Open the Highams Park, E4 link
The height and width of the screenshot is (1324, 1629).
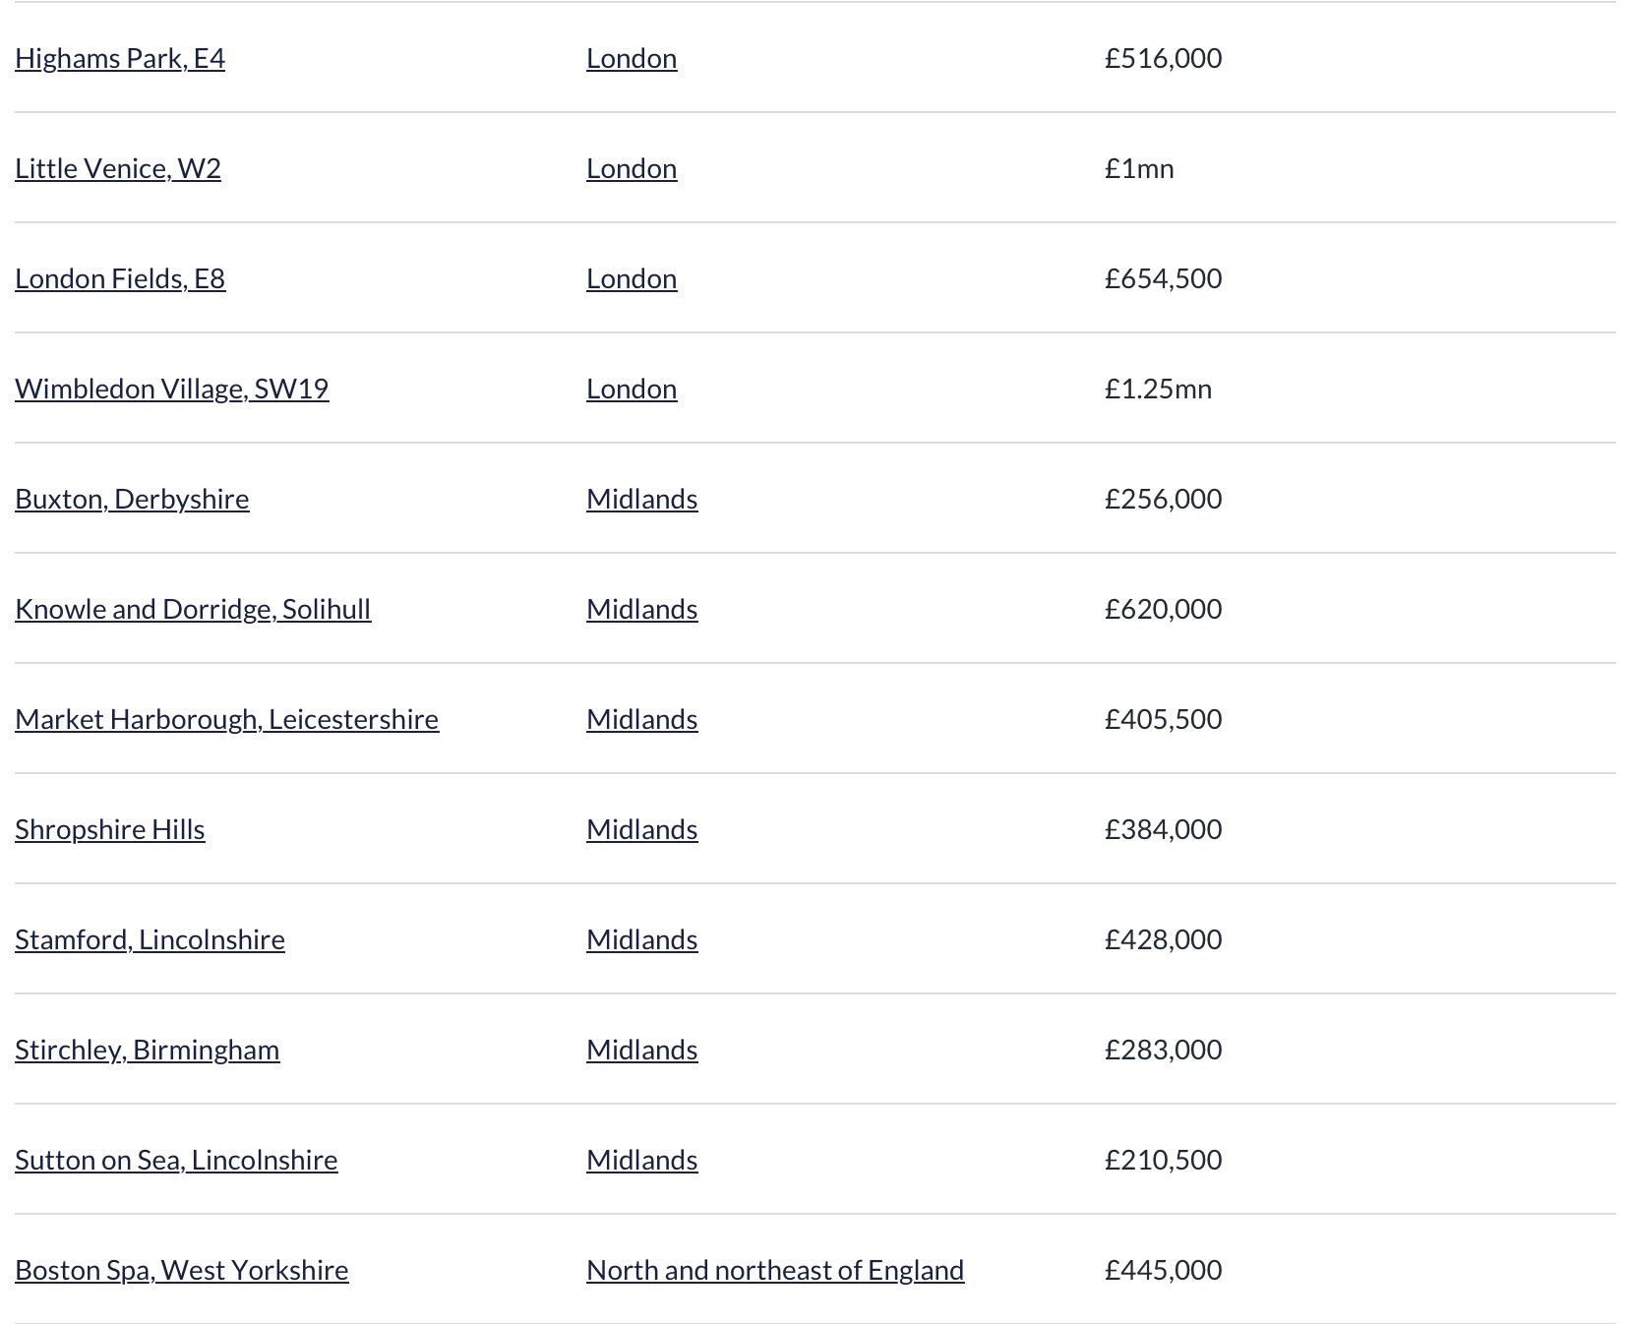tap(120, 59)
